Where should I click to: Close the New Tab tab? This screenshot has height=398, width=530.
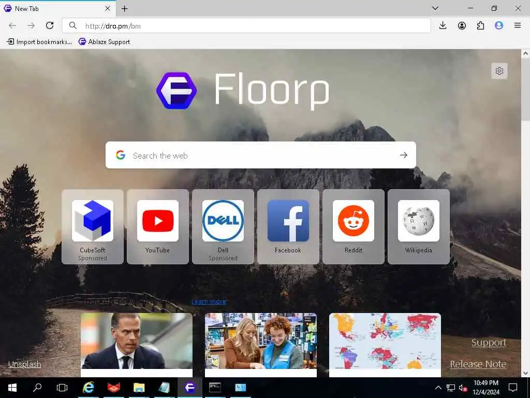tap(108, 8)
